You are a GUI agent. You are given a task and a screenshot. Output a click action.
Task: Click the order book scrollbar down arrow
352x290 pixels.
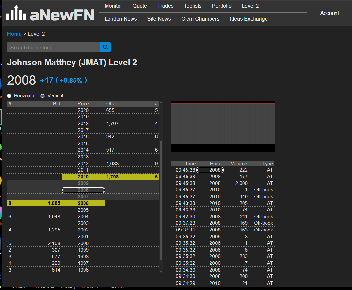click(161, 271)
